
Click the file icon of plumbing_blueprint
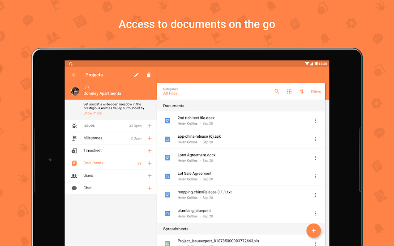(167, 214)
